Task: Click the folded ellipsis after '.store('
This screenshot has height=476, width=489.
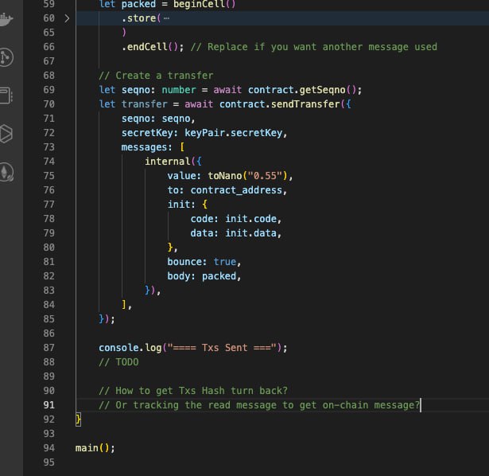Action: pos(166,18)
